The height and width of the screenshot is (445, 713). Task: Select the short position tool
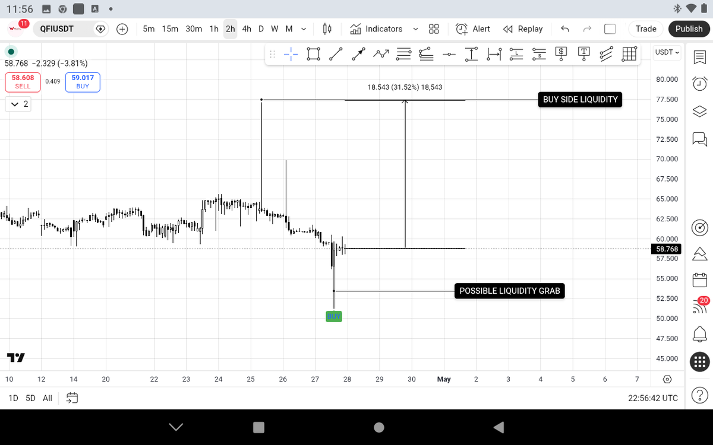point(539,54)
